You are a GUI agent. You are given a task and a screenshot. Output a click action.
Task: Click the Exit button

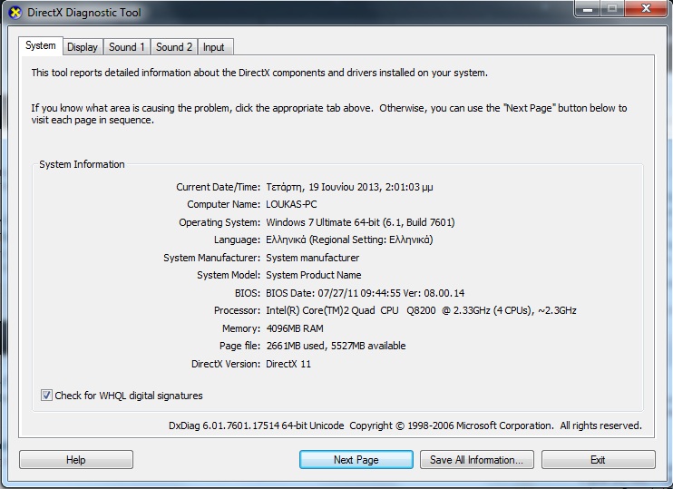coord(599,460)
